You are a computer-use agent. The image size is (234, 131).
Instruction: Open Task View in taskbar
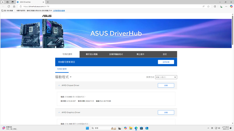120,128
